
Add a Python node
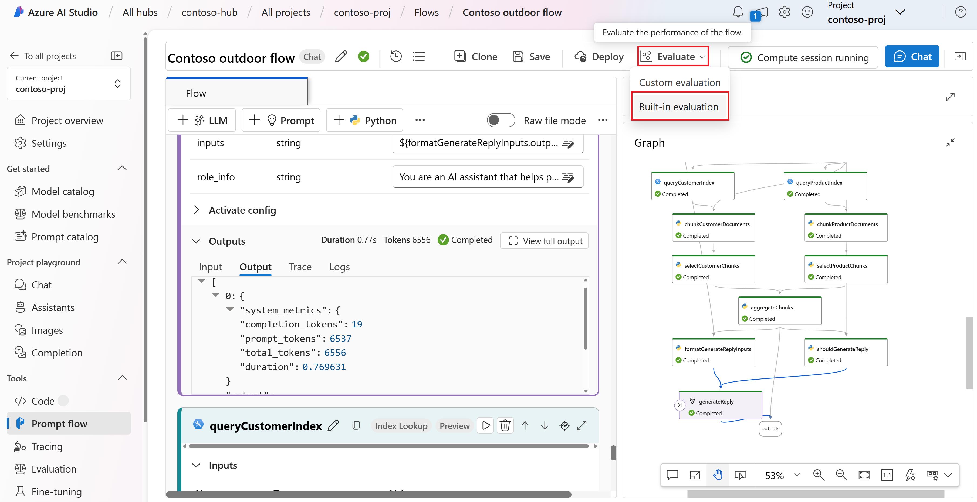(364, 120)
